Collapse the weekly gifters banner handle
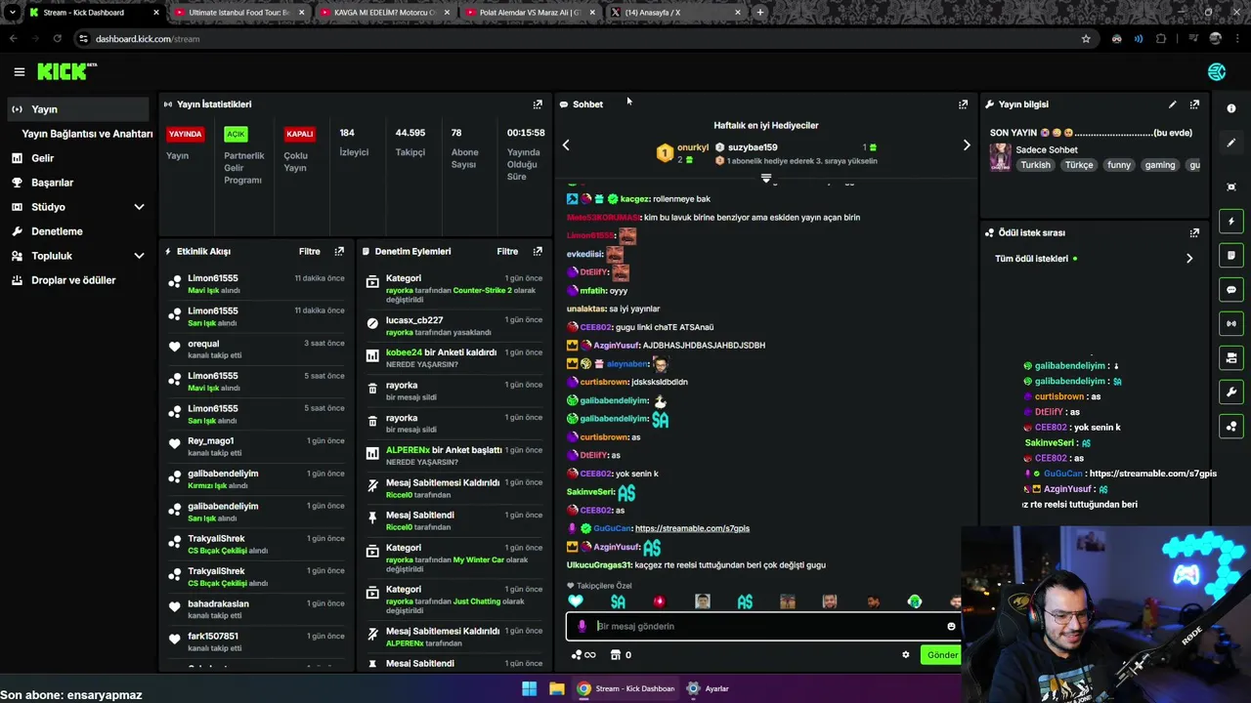This screenshot has width=1251, height=703. [766, 179]
